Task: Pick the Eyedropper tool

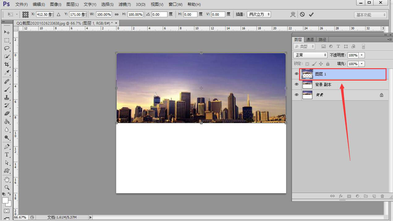Action: (6, 73)
